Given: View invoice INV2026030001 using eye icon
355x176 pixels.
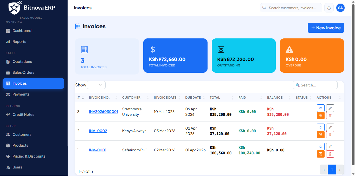Looking at the screenshot, I should click(321, 108).
